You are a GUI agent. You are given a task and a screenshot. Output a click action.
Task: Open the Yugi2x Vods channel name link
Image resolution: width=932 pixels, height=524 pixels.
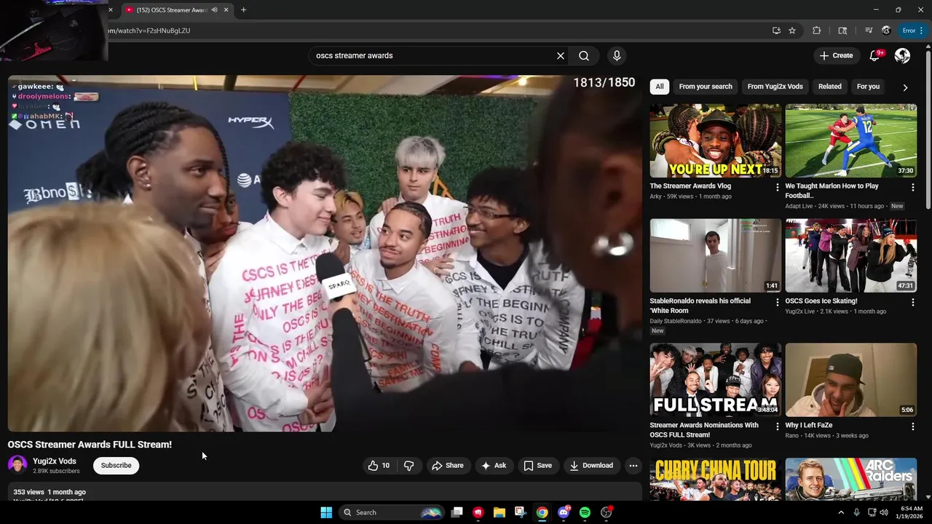[x=55, y=461]
